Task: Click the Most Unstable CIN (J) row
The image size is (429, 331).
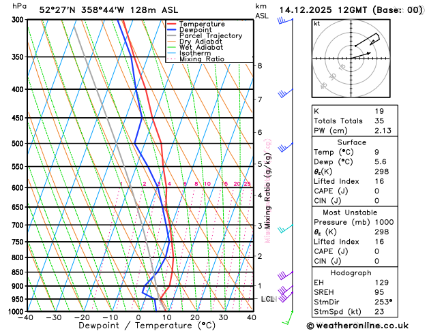Action: coord(355,261)
